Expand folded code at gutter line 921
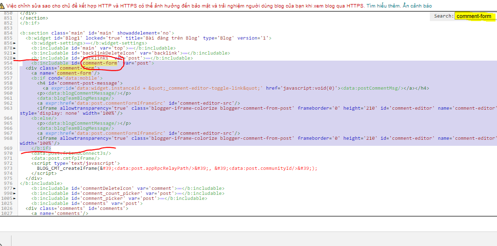This screenshot has width=497, height=246. 15,53
